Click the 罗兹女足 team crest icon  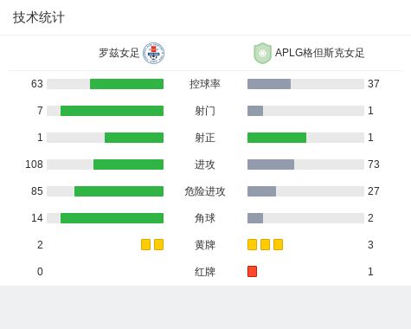154,53
